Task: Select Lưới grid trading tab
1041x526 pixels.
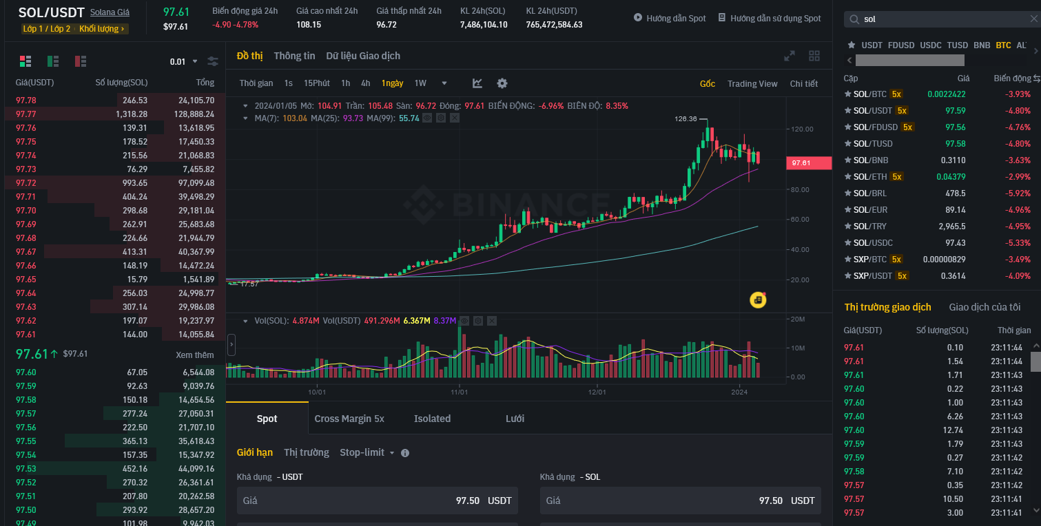Action: click(x=515, y=419)
